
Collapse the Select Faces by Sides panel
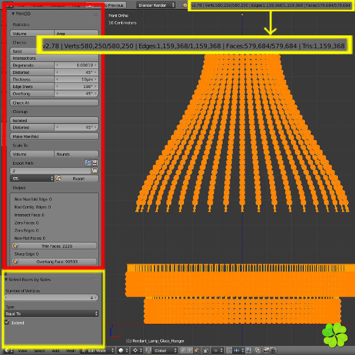[x=6, y=279]
